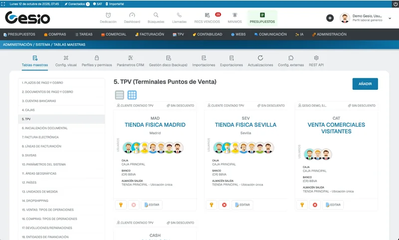Open IA main menu
The height and width of the screenshot is (240, 399).
[x=300, y=34]
